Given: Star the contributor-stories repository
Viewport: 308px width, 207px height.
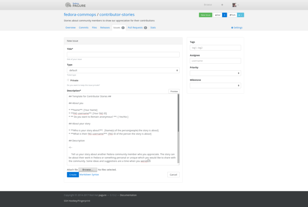Looking at the screenshot, I should (217, 15).
